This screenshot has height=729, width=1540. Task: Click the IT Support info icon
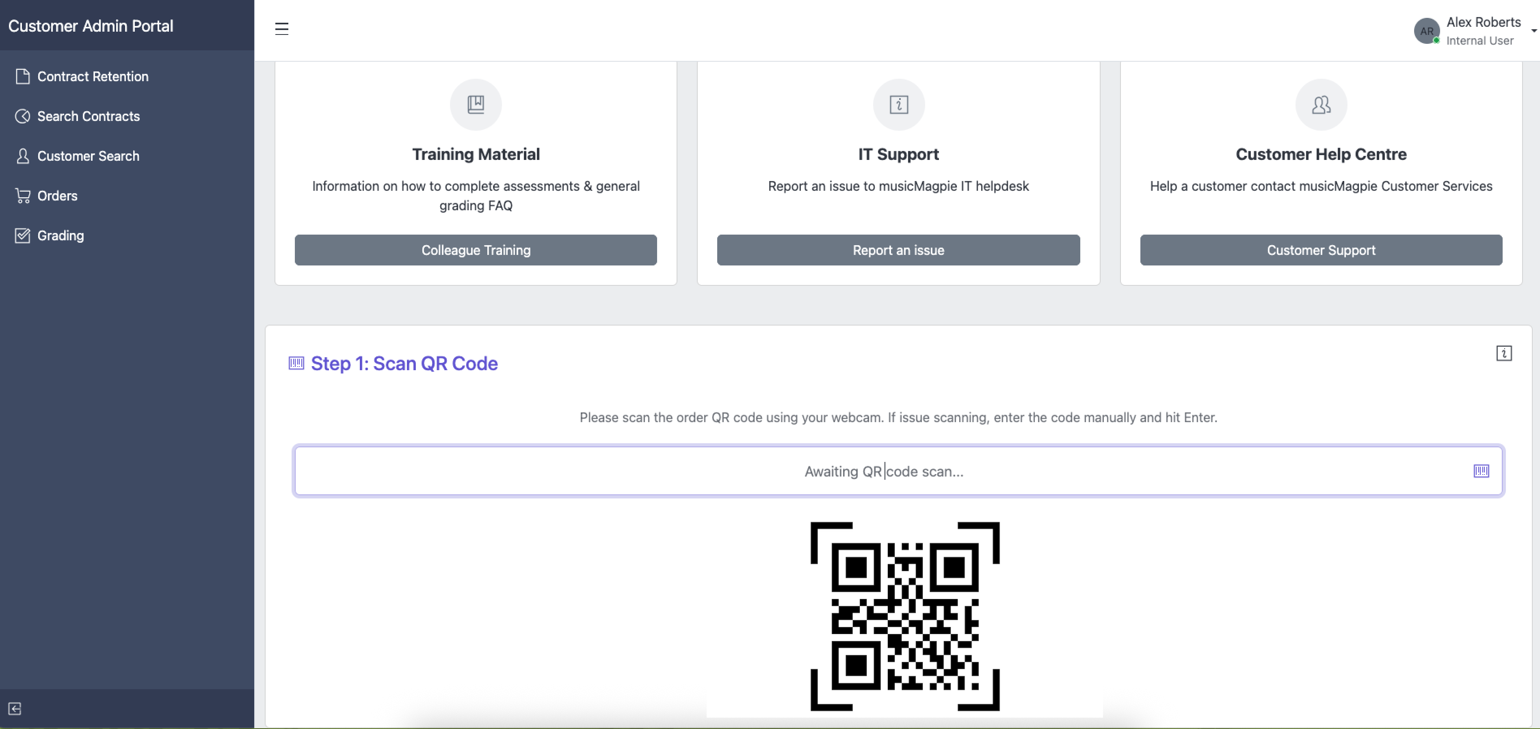coord(898,105)
